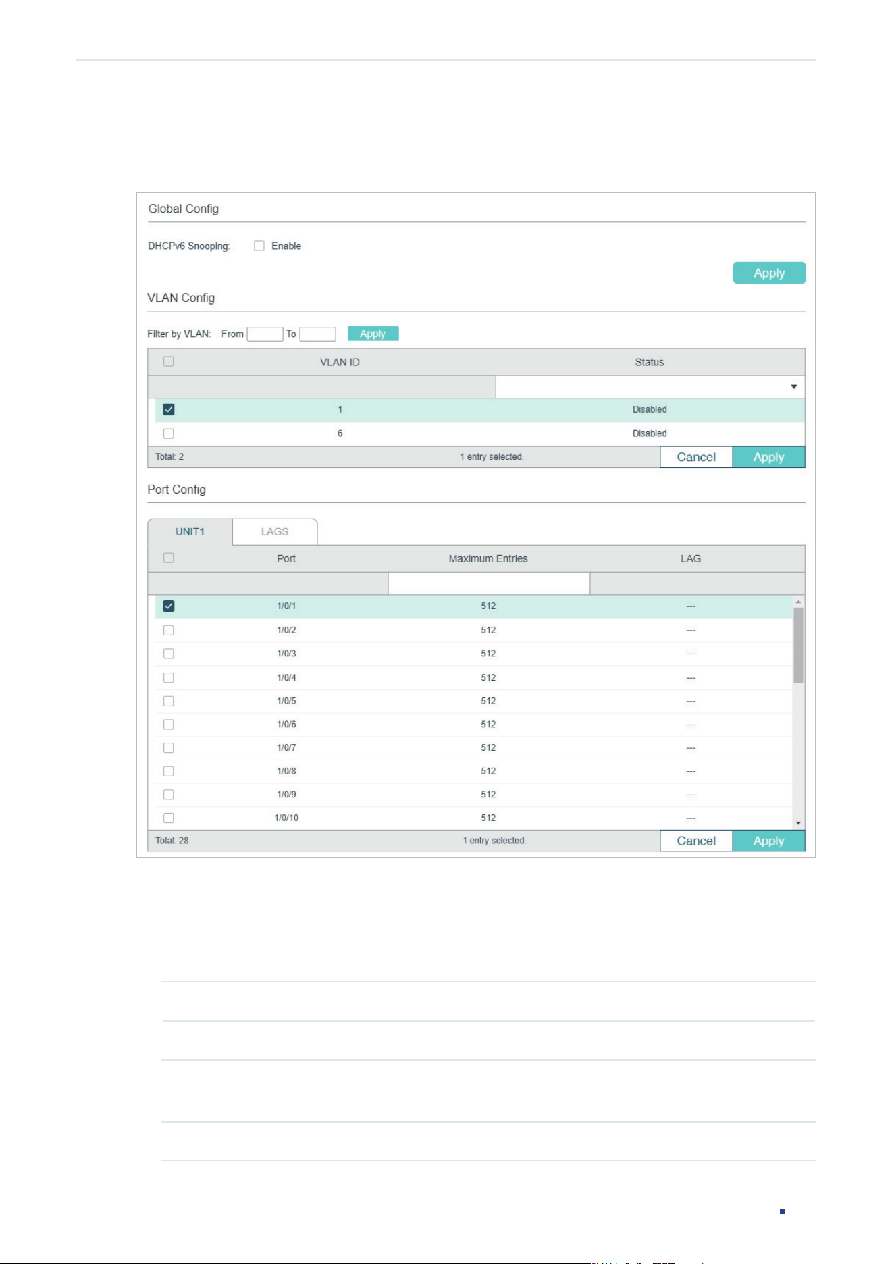Toggle select-all checkbox in Port table header
The height and width of the screenshot is (1264, 894).
coord(169,558)
